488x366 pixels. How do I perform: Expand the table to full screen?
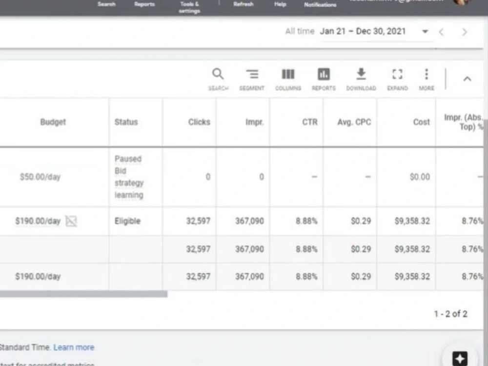click(397, 80)
